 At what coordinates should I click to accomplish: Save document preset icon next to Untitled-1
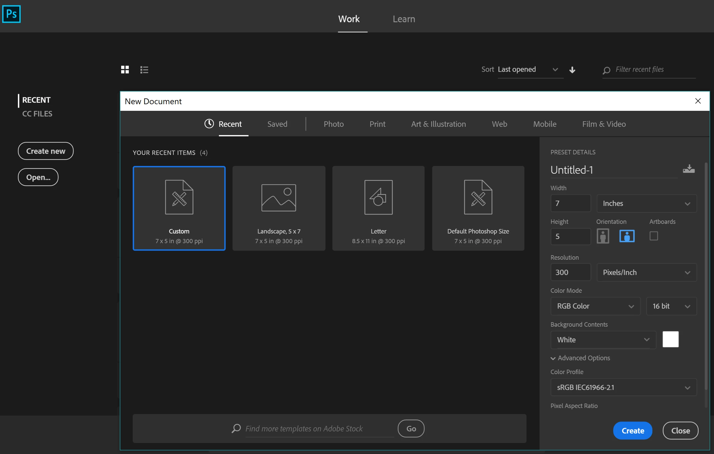pyautogui.click(x=688, y=169)
